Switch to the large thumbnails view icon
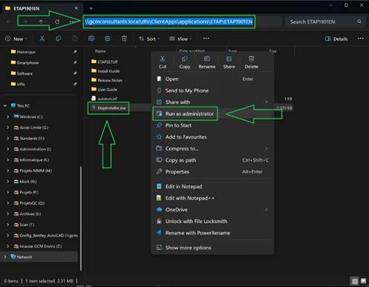Image resolution: width=369 pixels, height=287 pixels. (363, 281)
